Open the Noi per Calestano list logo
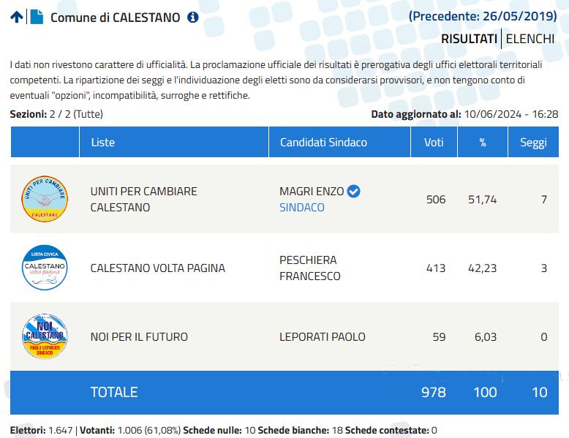569x438 pixels. (45, 336)
